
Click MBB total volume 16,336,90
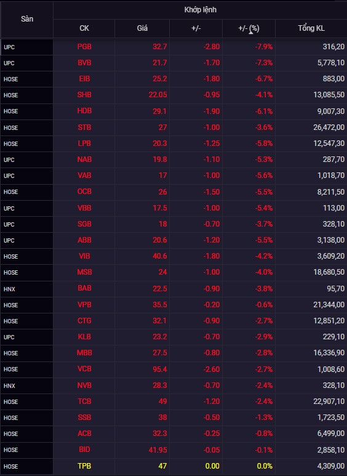[329, 353]
